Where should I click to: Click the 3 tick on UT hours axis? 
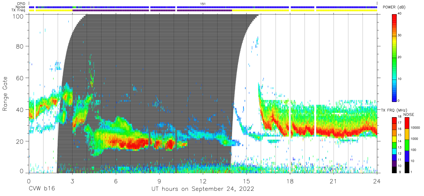tap(73, 181)
